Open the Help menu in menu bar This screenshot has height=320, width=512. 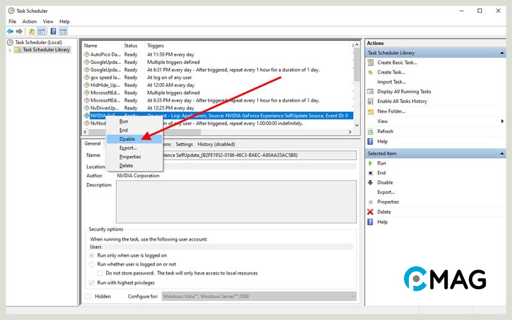[65, 21]
